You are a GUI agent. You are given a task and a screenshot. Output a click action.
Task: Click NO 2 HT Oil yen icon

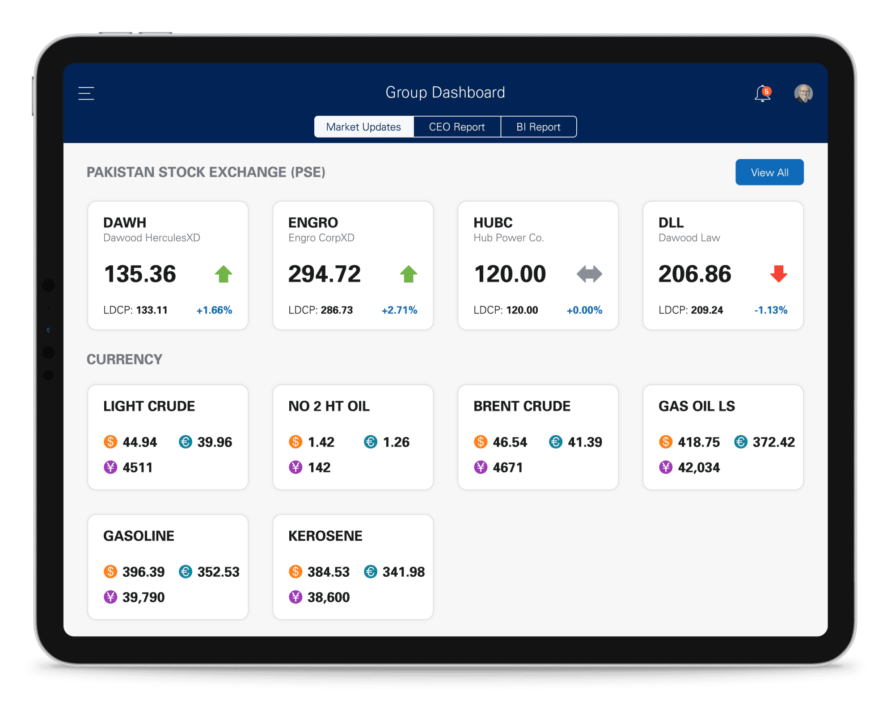pos(296,467)
